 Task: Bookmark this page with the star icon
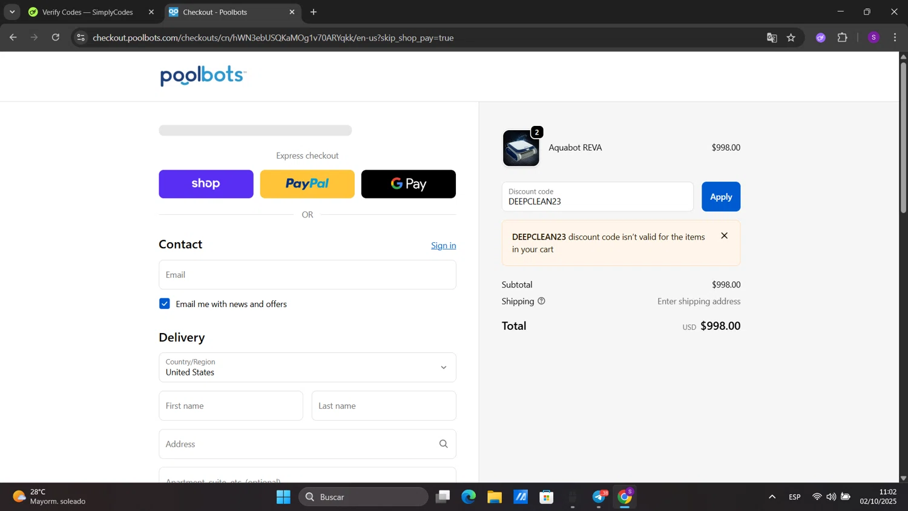click(791, 38)
